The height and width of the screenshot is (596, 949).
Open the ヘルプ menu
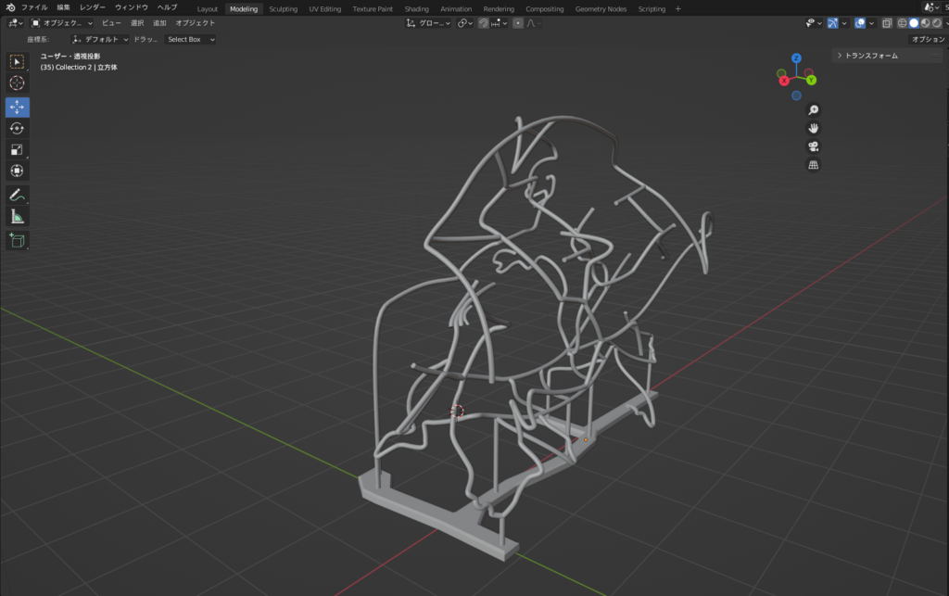point(167,7)
